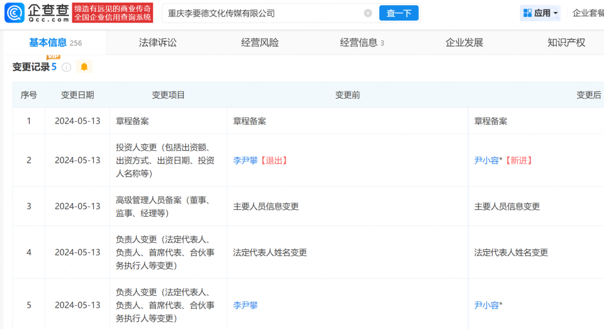This screenshot has height=329, width=604.
Task: Click the 变更项目 column header
Action: (x=169, y=95)
